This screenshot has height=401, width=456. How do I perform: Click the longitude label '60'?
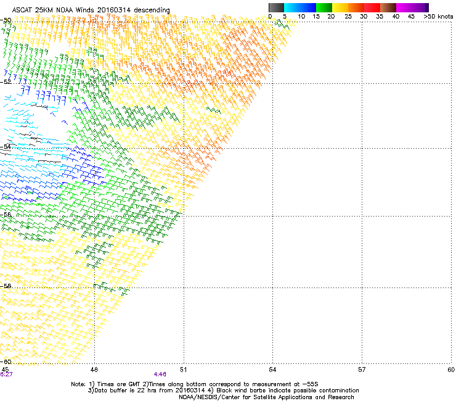(451, 370)
